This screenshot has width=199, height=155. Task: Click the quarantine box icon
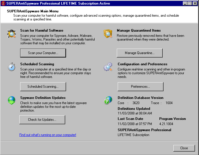click(108, 34)
